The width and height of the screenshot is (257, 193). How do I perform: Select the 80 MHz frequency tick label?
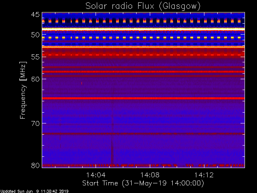(36, 165)
